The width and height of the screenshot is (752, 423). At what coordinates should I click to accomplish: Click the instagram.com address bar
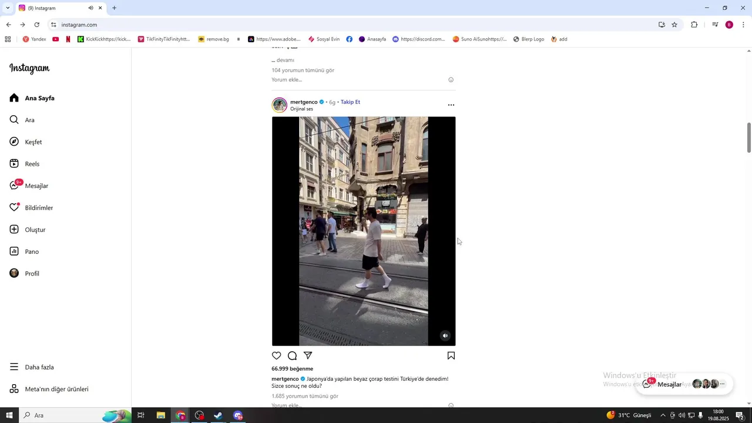pyautogui.click(x=352, y=25)
